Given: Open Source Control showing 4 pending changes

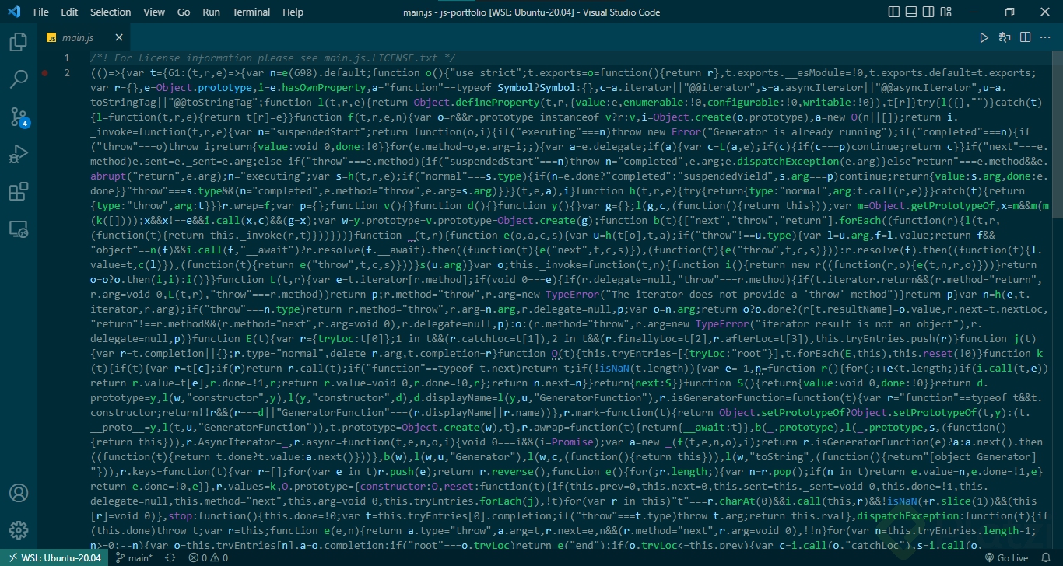Looking at the screenshot, I should click(x=18, y=118).
